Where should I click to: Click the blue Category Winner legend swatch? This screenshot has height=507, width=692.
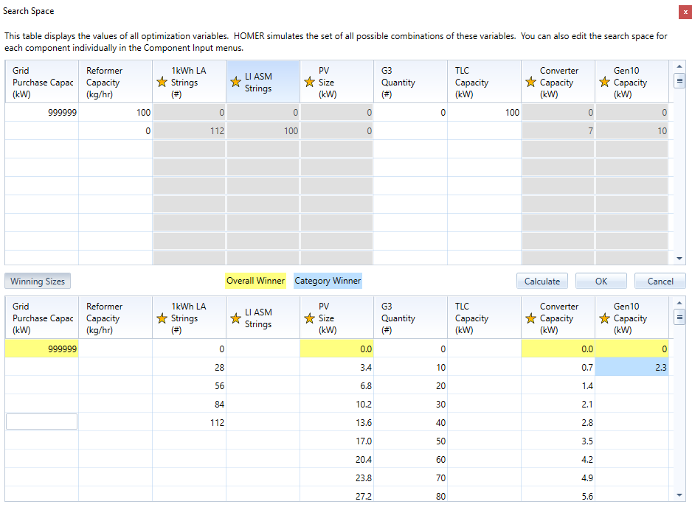[328, 281]
